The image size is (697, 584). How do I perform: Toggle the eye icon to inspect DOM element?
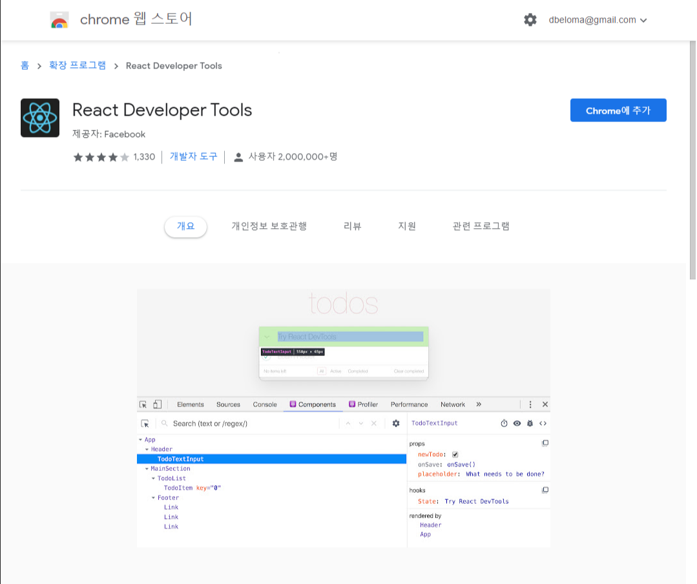tap(517, 423)
